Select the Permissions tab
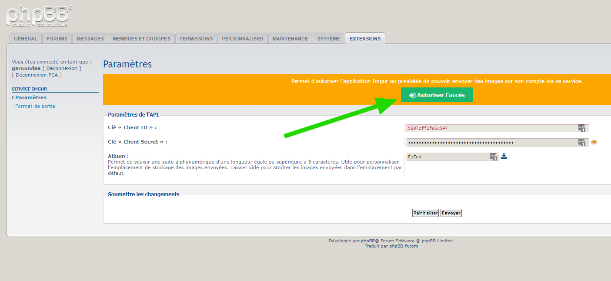 click(x=196, y=39)
